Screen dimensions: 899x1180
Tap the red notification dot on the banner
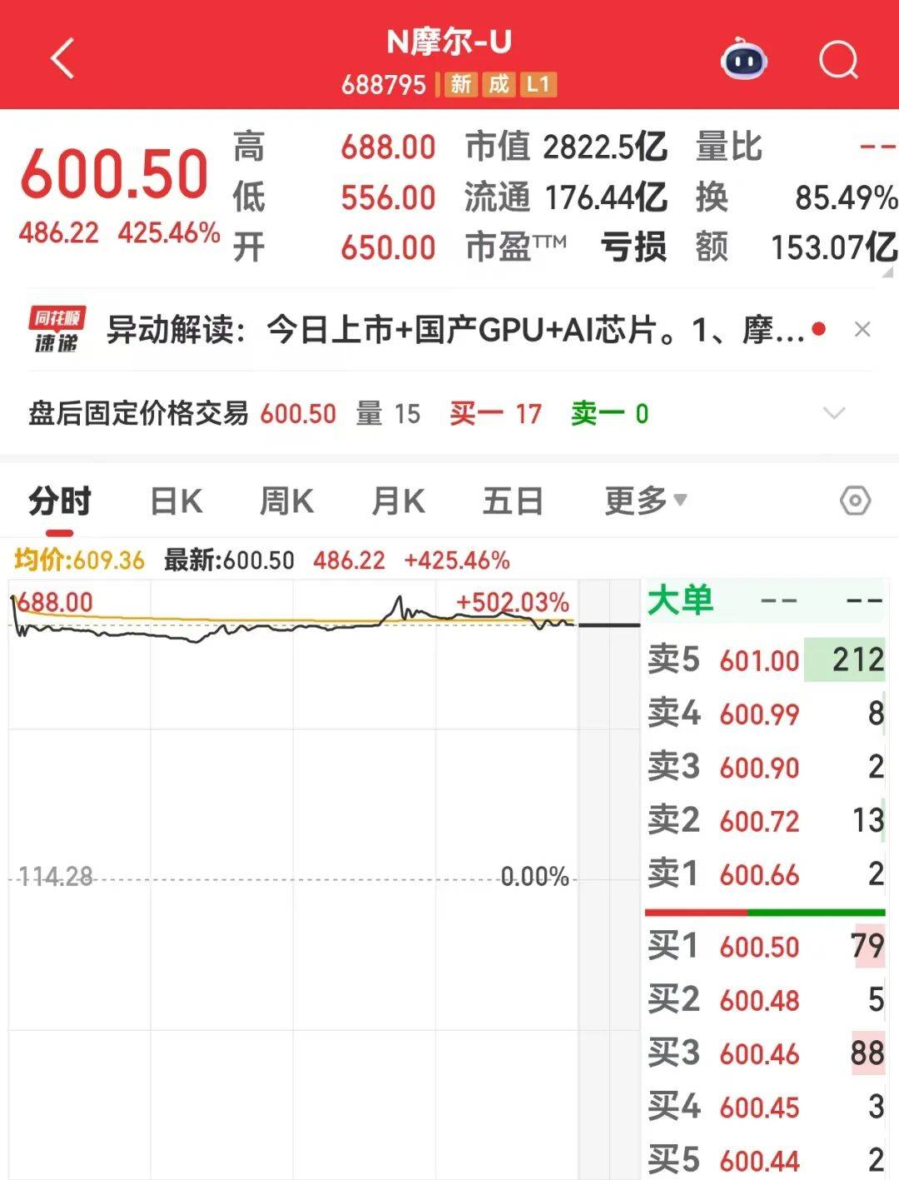[x=818, y=330]
